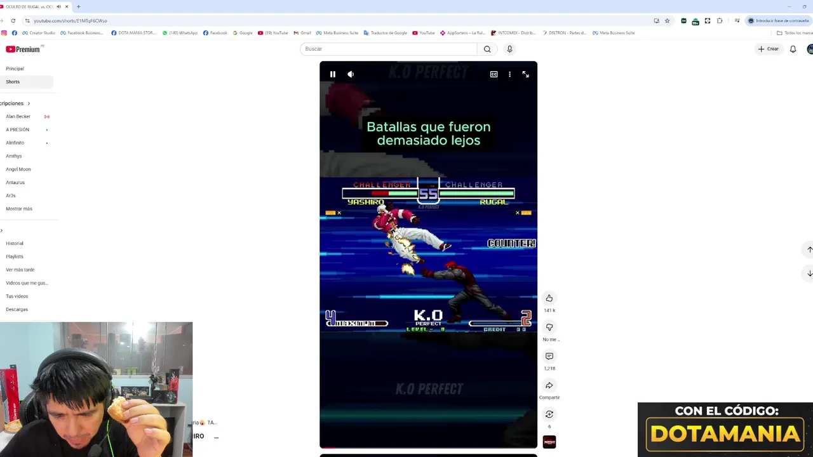Select Shorts in the sidebar
The image size is (813, 457).
coord(25,82)
